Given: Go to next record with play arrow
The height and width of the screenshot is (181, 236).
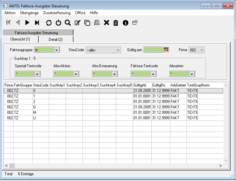Looking at the screenshot, I should 27,23.
